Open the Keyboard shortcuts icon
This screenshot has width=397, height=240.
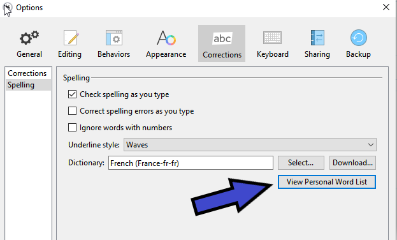[273, 38]
